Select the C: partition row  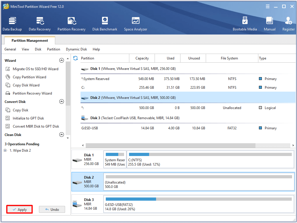tap(187, 88)
